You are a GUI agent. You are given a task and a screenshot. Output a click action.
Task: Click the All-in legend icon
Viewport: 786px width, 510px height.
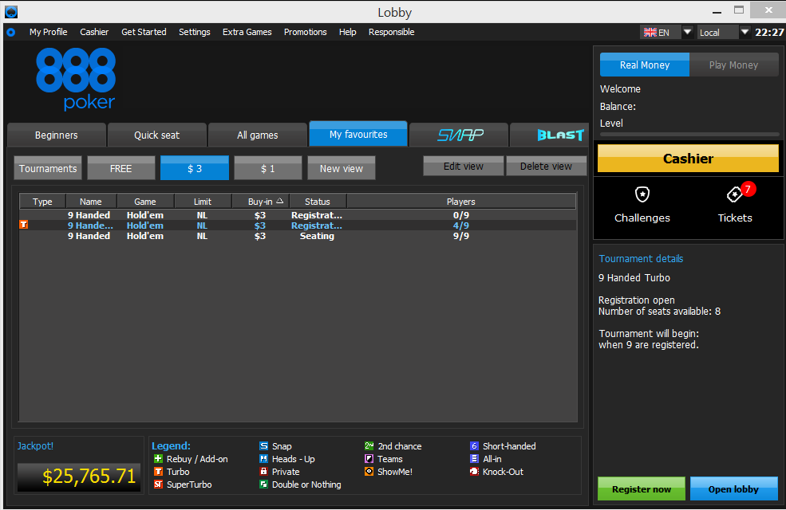474,458
